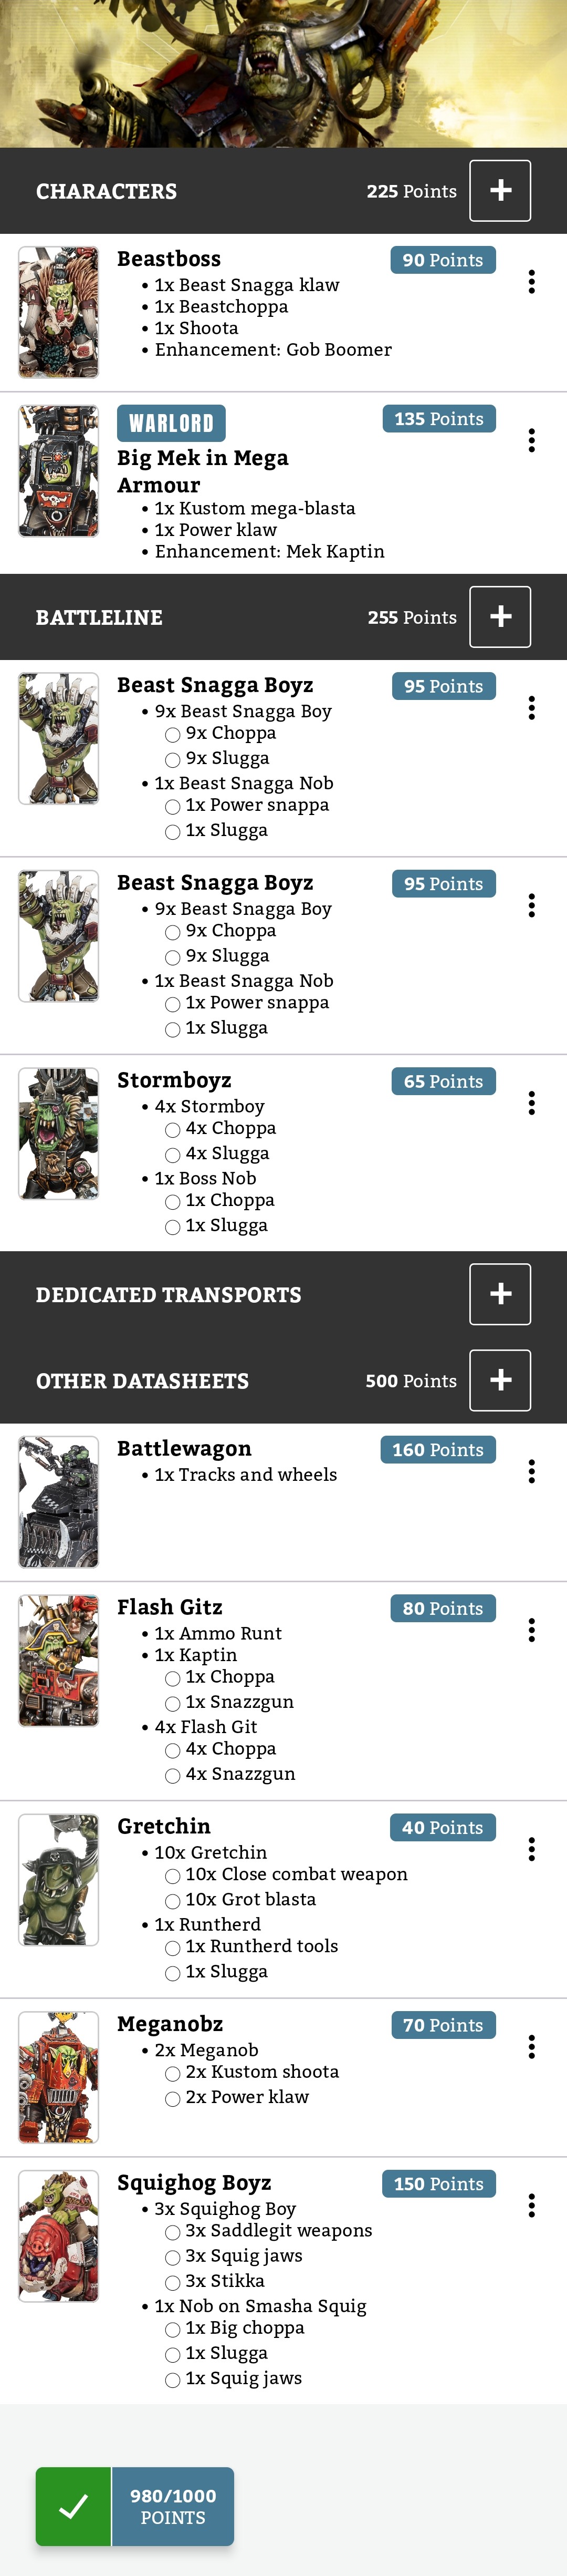Click the Characters section header
Screen dimensions: 567x2576
(x=107, y=191)
